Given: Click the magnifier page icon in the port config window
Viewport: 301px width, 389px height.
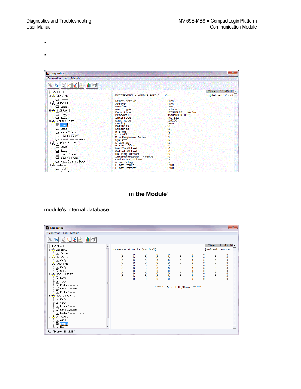Looking at the screenshot, I should [64, 85].
